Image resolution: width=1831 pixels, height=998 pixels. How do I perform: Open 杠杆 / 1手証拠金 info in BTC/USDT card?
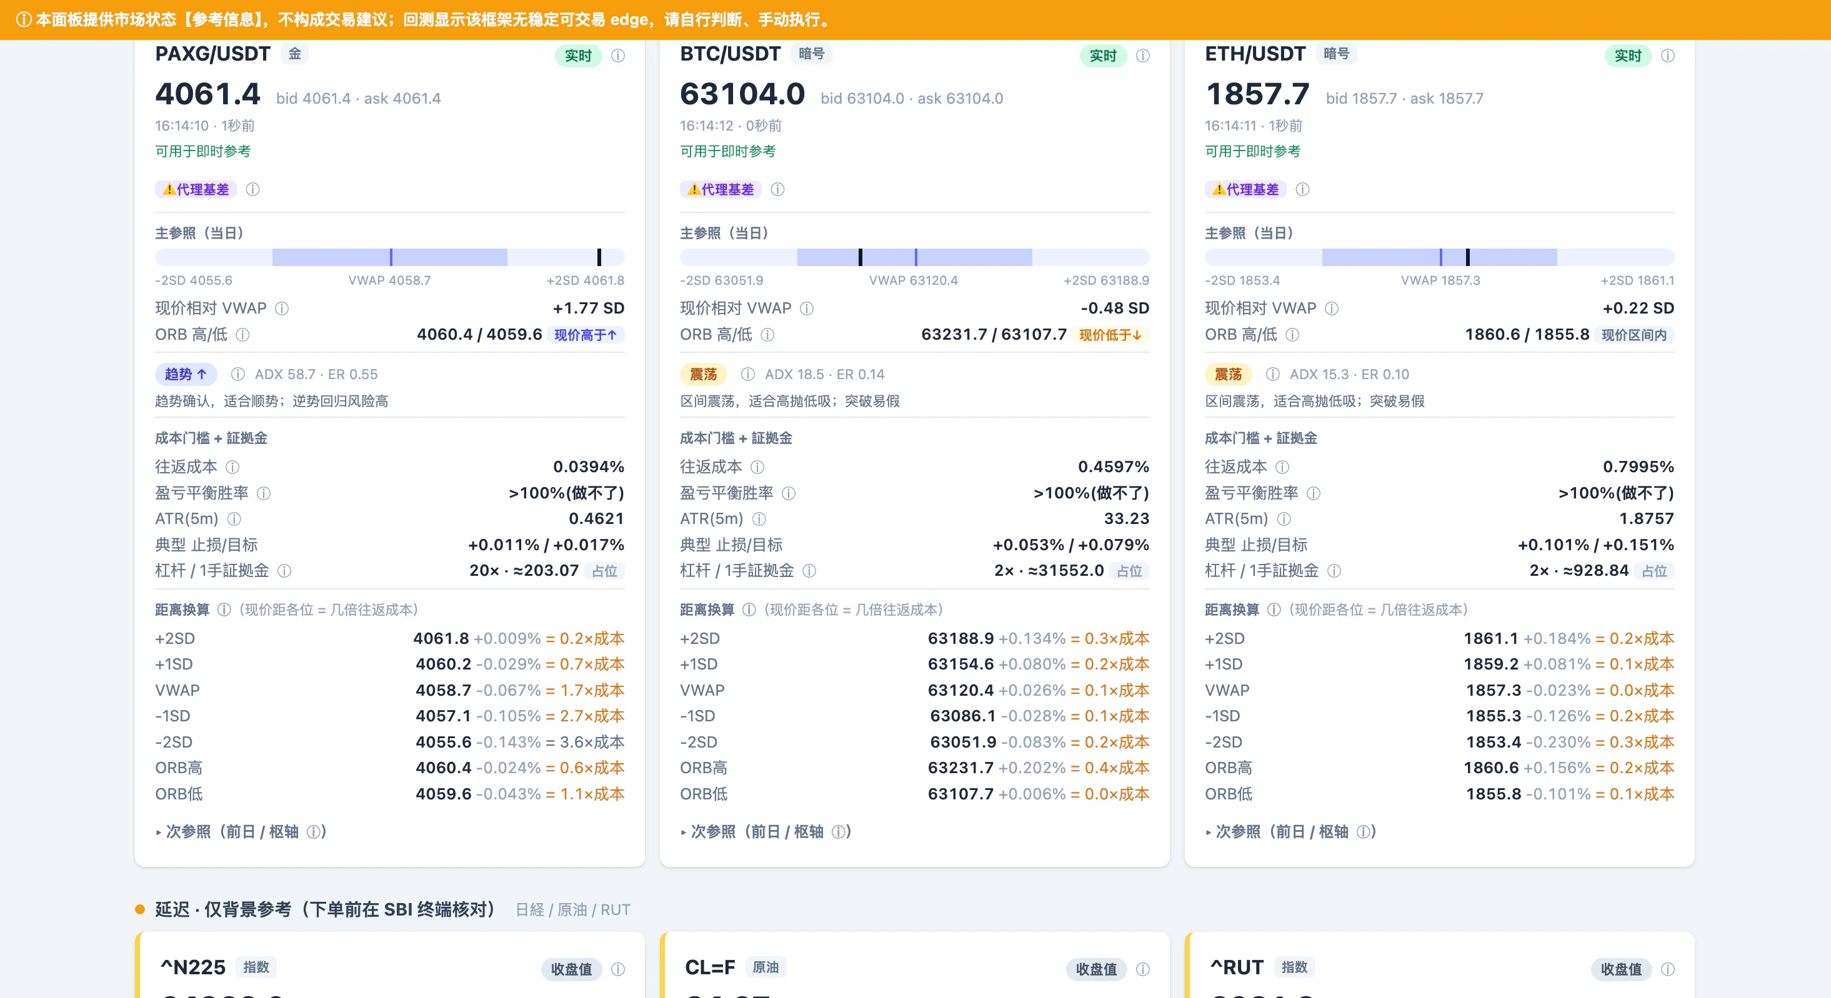[809, 571]
